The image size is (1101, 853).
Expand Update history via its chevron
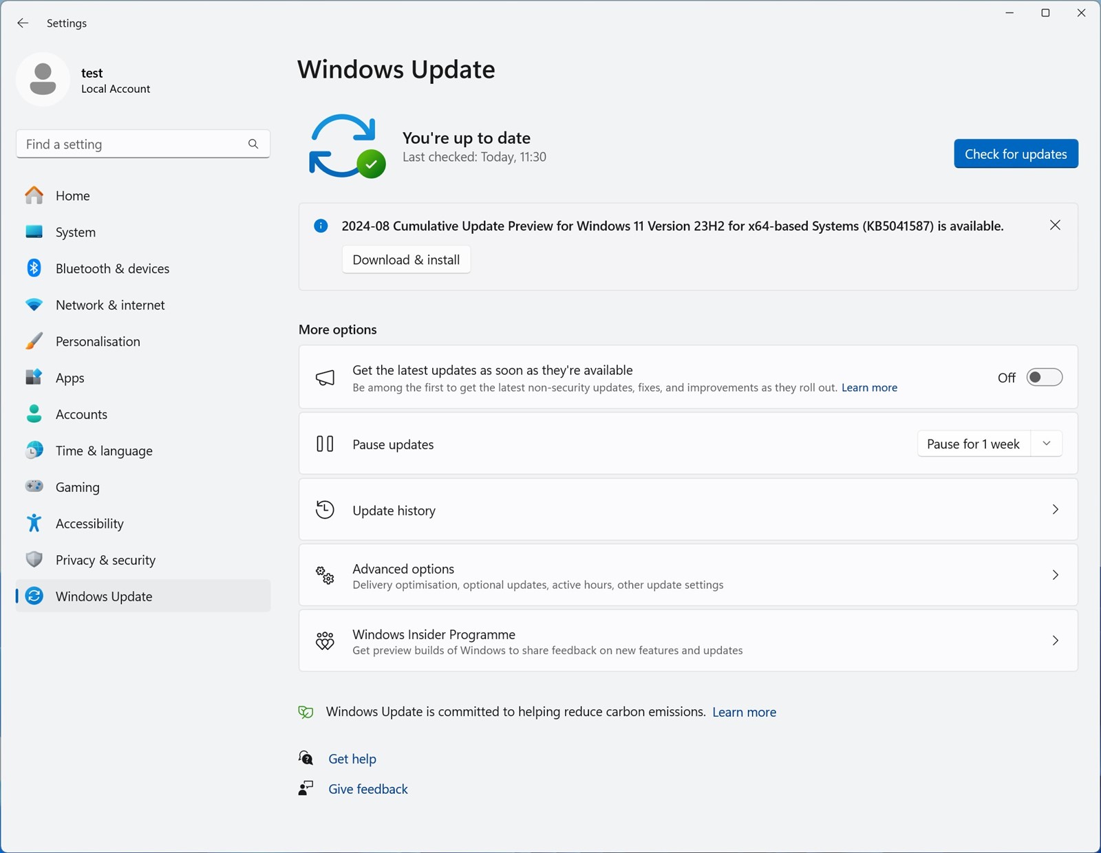pos(1056,510)
